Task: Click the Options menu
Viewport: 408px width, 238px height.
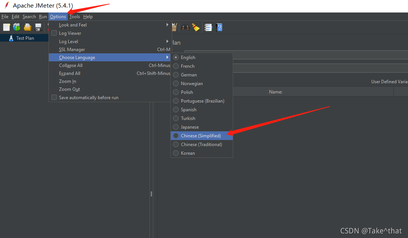Action: [x=58, y=17]
